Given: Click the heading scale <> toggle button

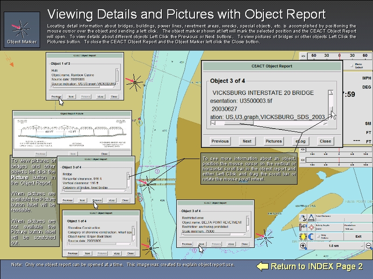Looking at the screenshot, I should pos(303,56).
